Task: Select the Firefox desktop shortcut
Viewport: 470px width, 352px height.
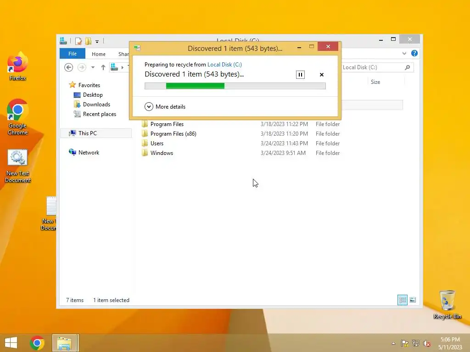Action: (x=18, y=66)
